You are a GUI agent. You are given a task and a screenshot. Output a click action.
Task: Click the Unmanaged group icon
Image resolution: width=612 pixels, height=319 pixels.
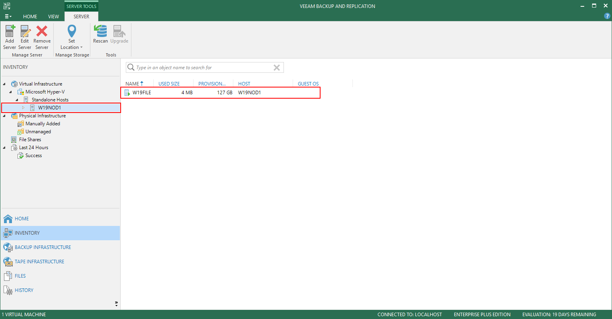tap(21, 132)
